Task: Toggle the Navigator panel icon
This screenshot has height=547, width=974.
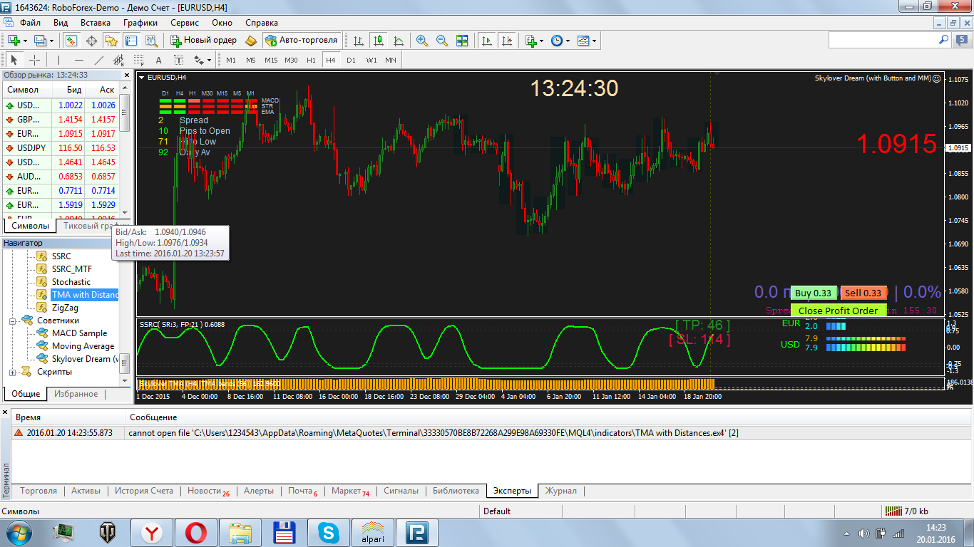Action: 111,41
